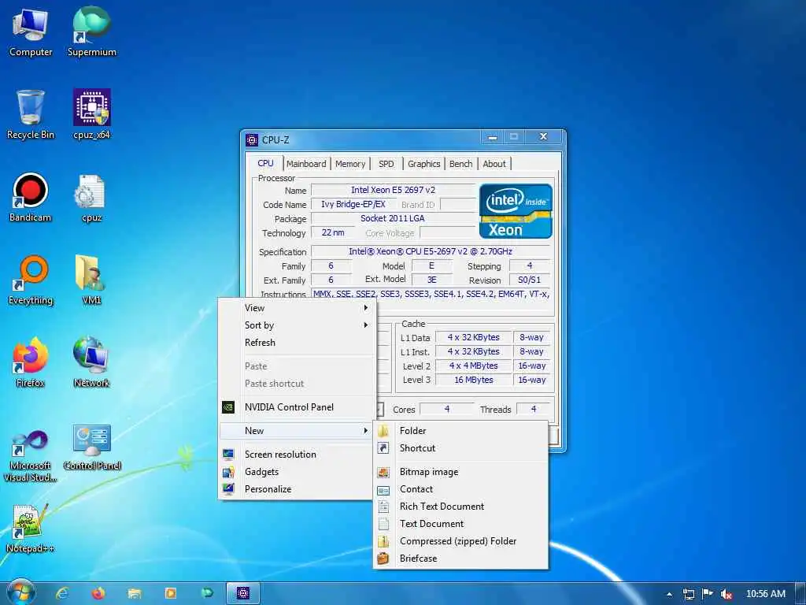Viewport: 806px width, 605px height.
Task: Select the VM1 folder icon
Action: (91, 281)
